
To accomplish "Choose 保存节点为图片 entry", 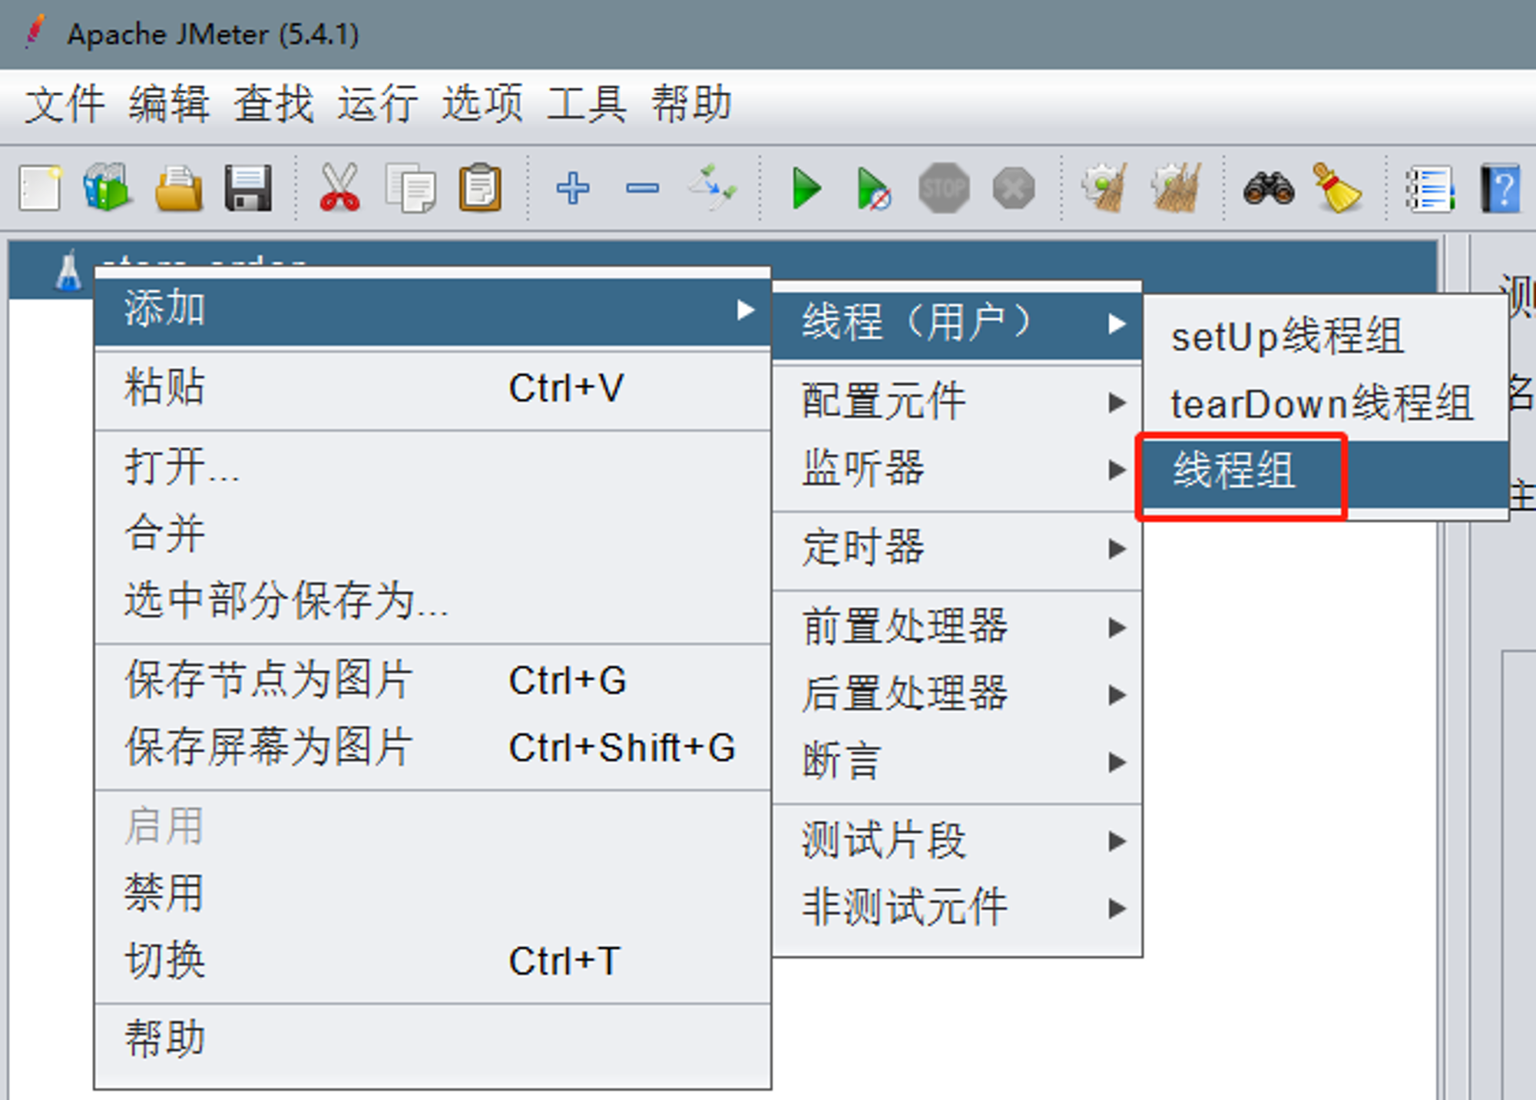I will (432, 680).
